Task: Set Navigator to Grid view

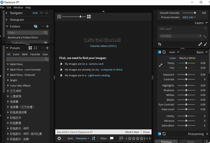Action: point(35,13)
